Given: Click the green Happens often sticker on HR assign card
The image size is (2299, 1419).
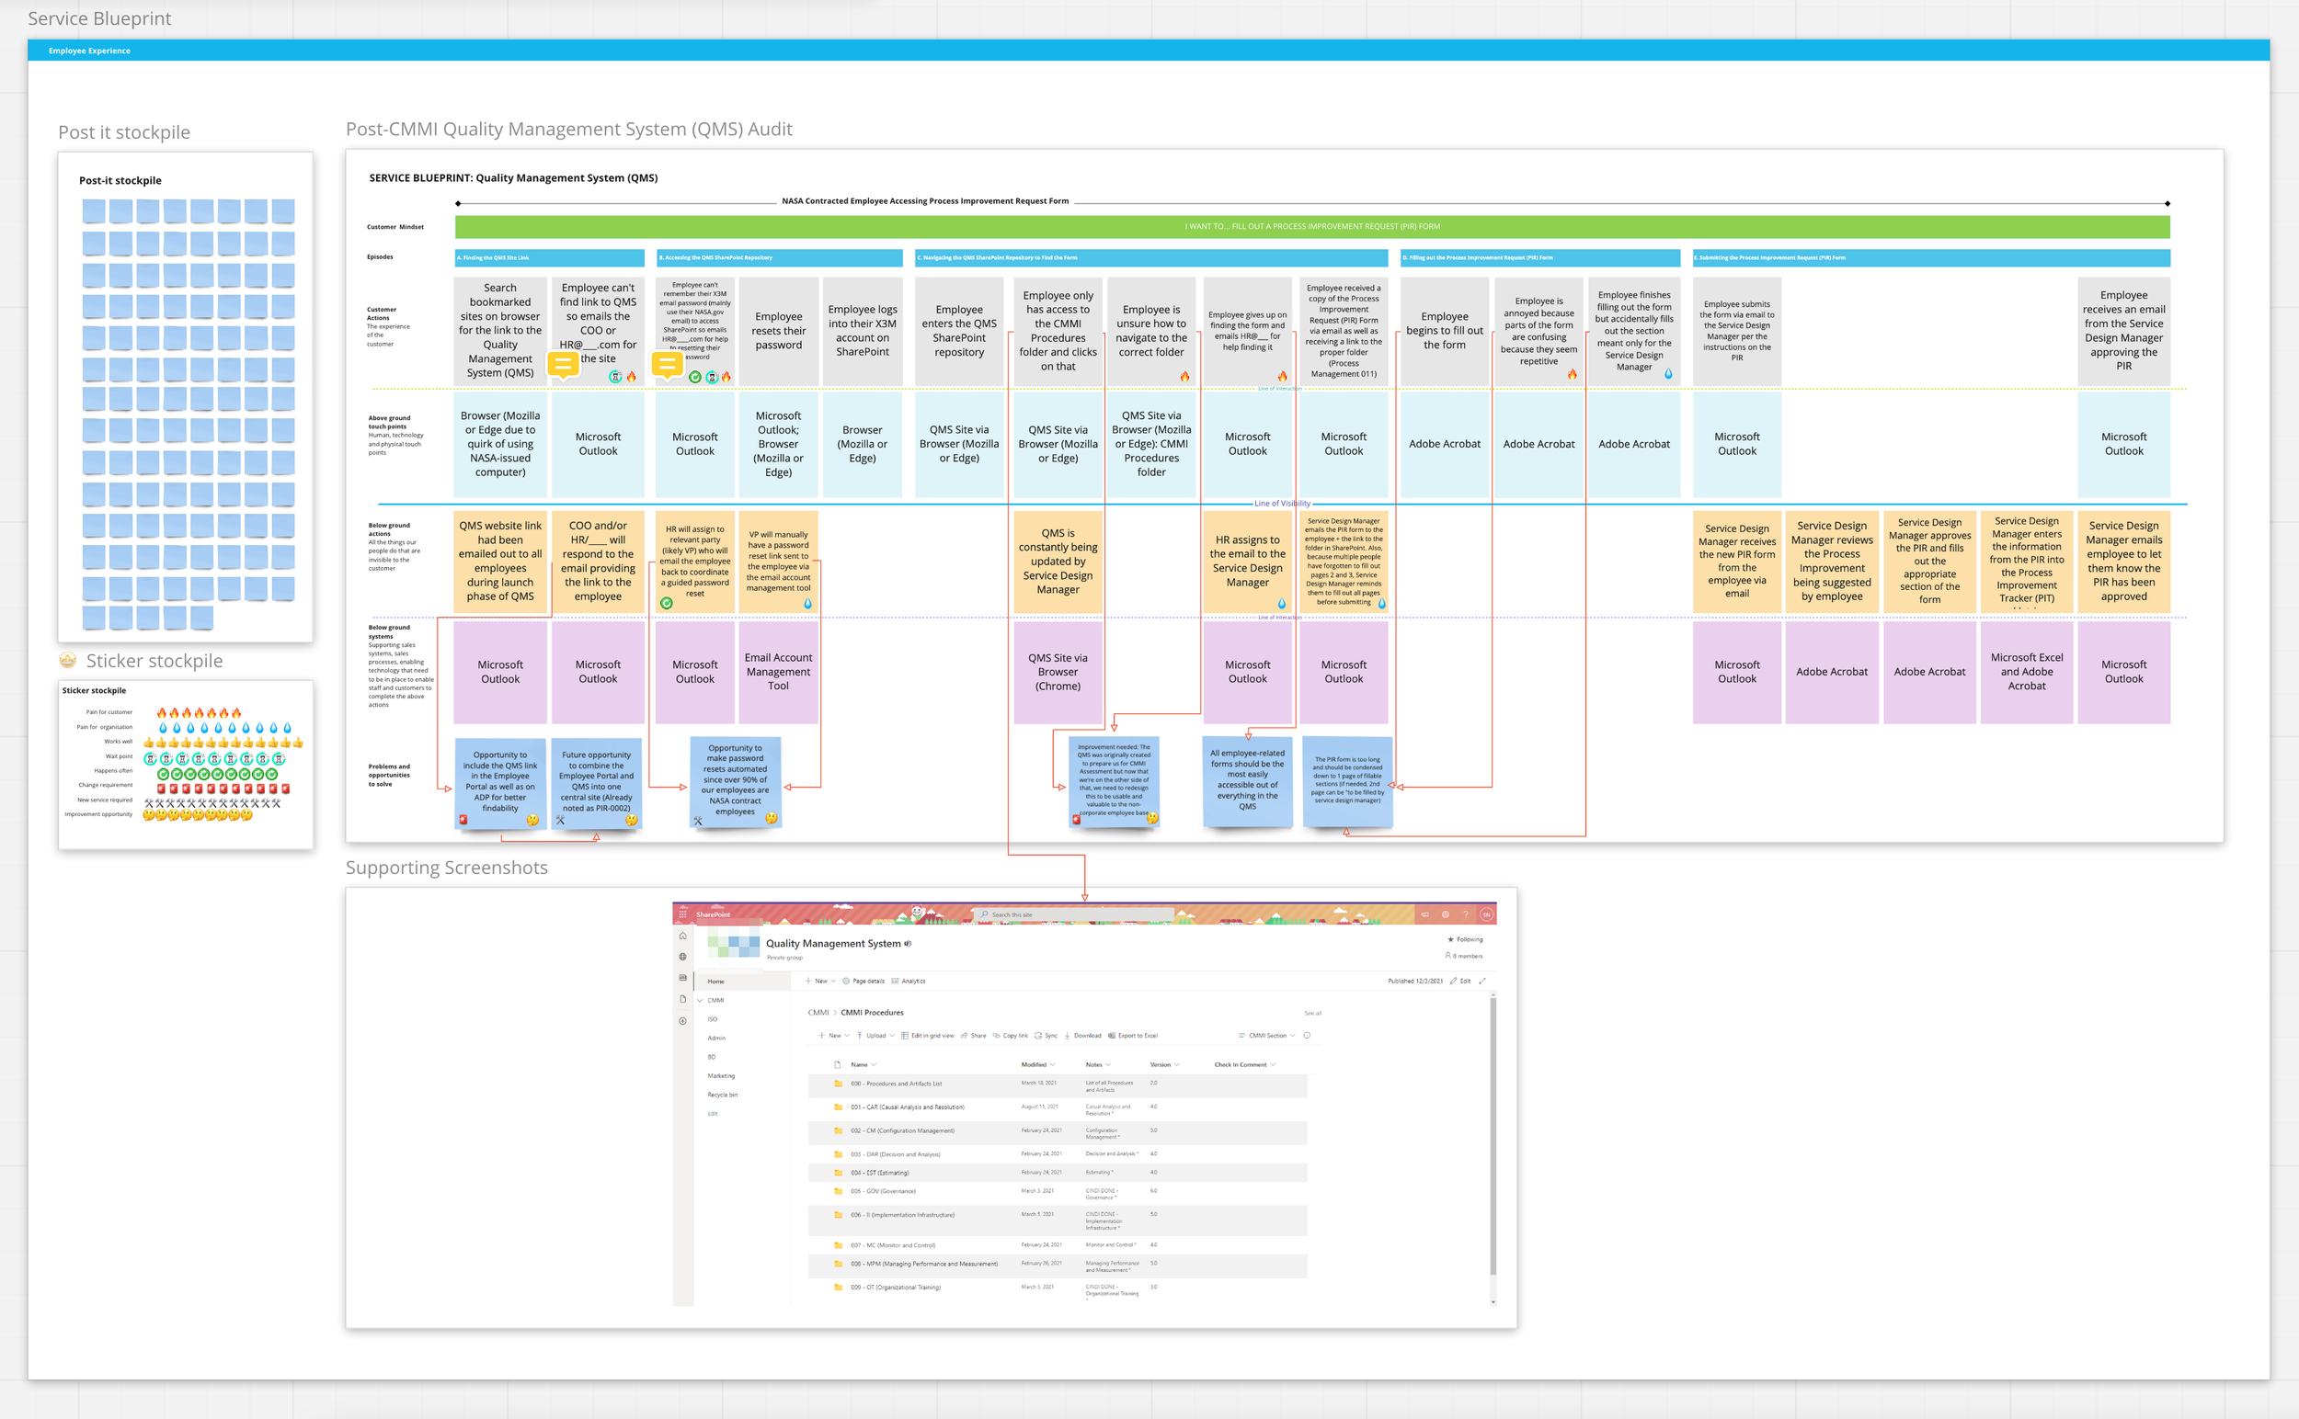Looking at the screenshot, I should (x=667, y=604).
